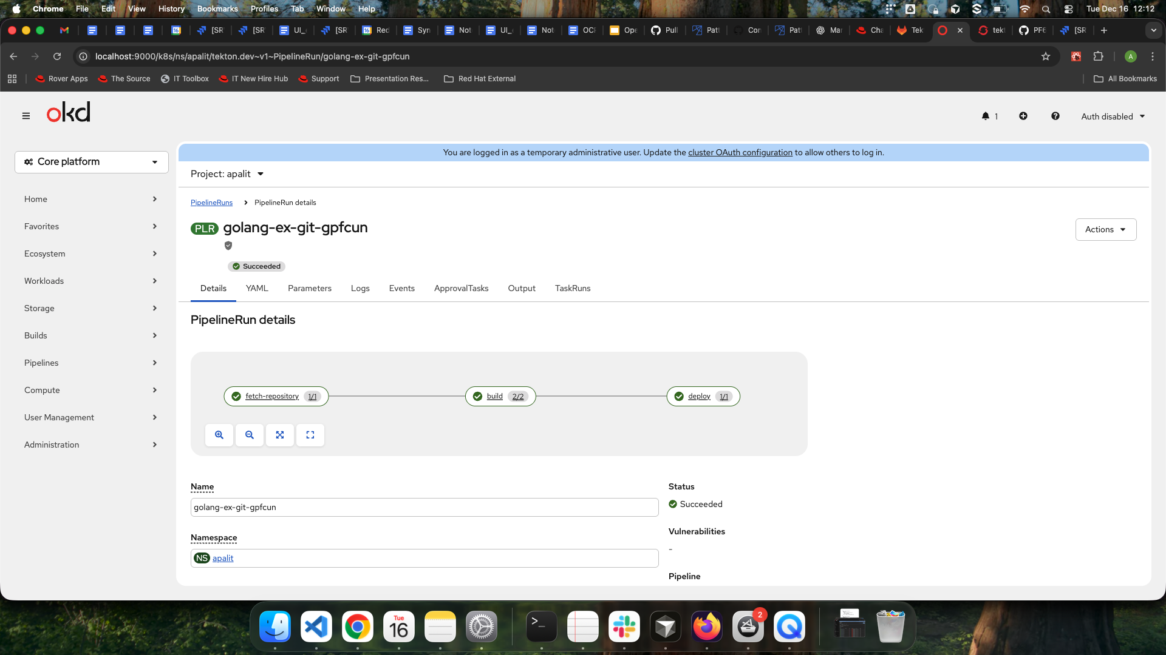Open the notifications bell icon
This screenshot has width=1166, height=655.
(986, 116)
